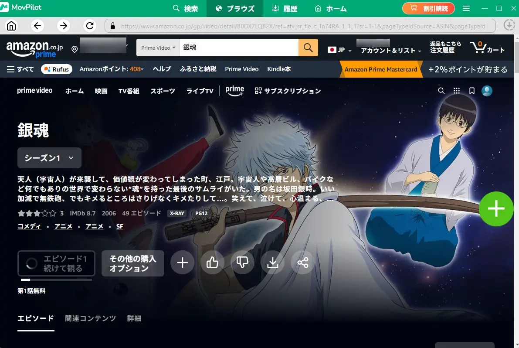Click the browser home icon
The width and height of the screenshot is (519, 348).
[11, 25]
